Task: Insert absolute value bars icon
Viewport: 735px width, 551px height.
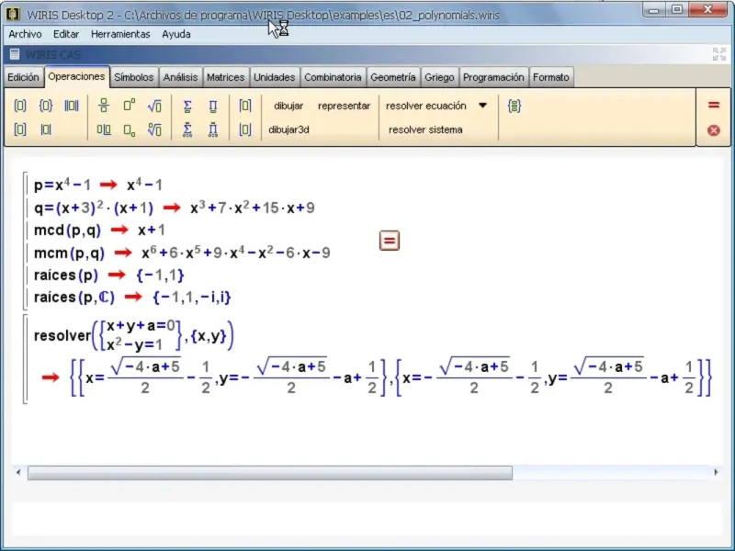Action: 45,129
